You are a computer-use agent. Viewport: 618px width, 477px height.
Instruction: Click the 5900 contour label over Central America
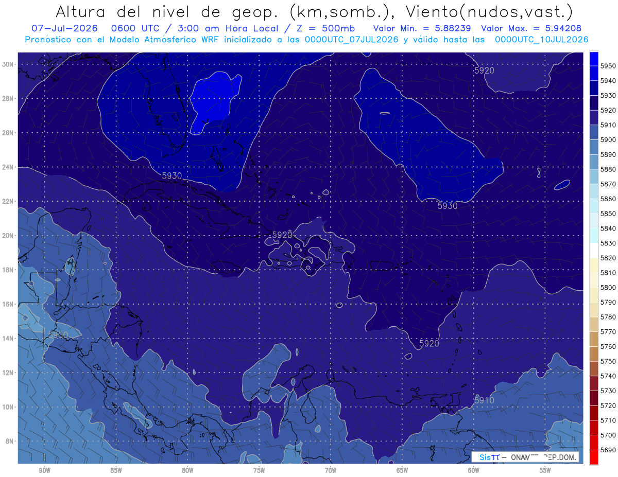coord(58,335)
